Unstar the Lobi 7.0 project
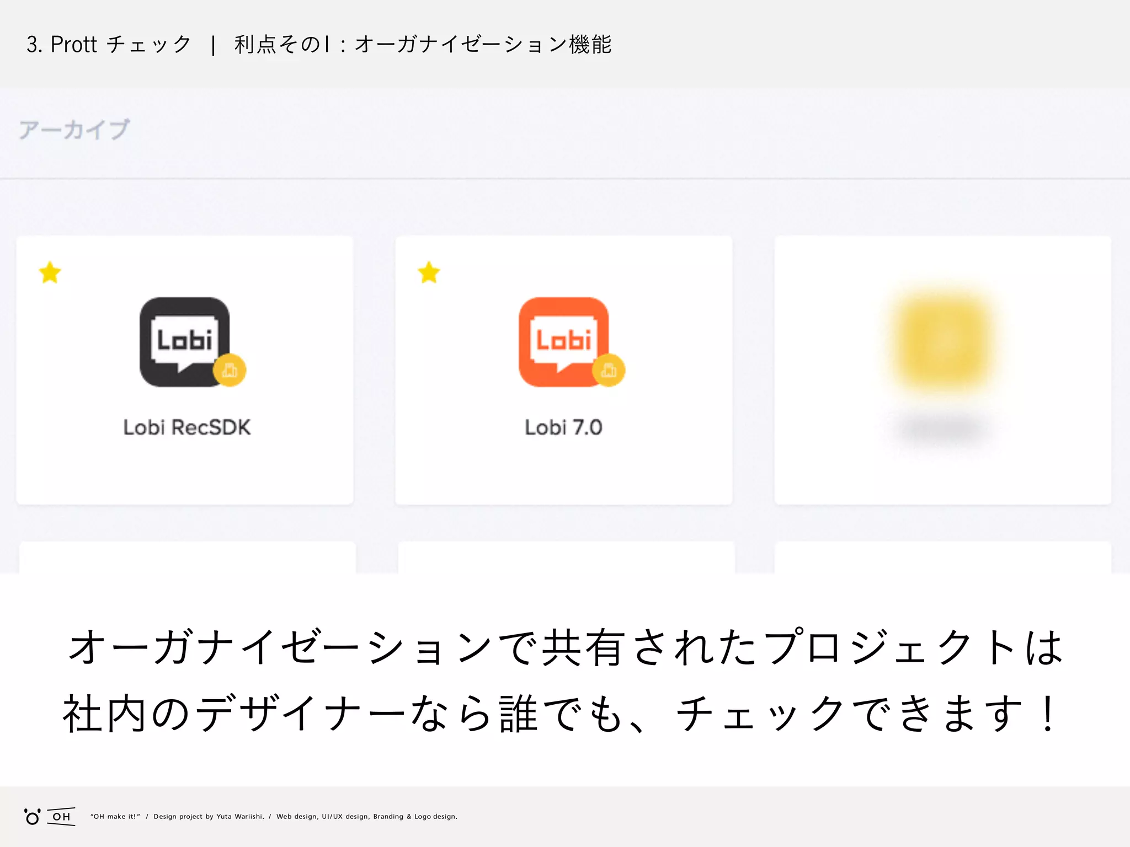 coord(429,272)
